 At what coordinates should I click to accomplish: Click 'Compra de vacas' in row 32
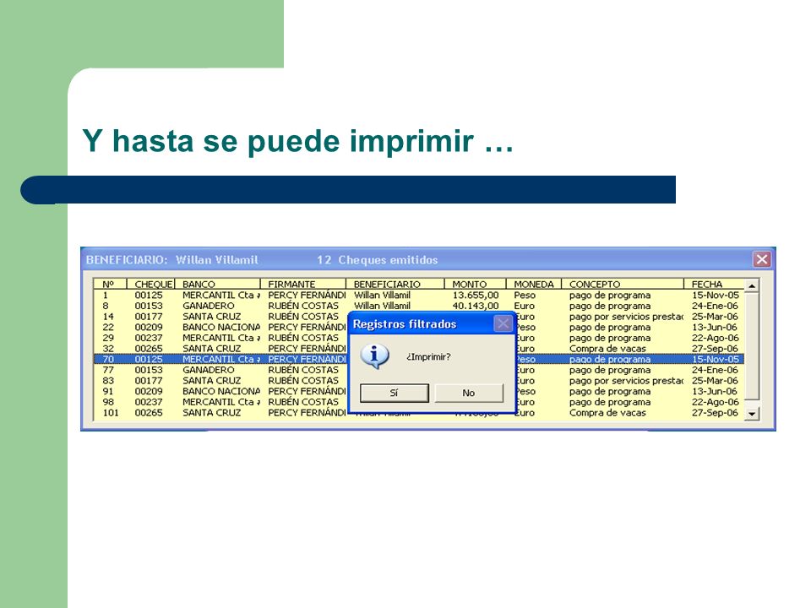pyautogui.click(x=607, y=349)
